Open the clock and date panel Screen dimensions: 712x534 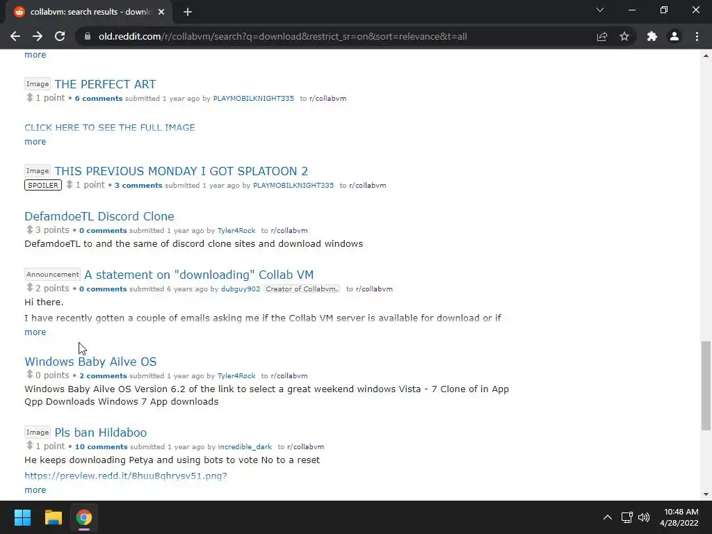point(680,517)
